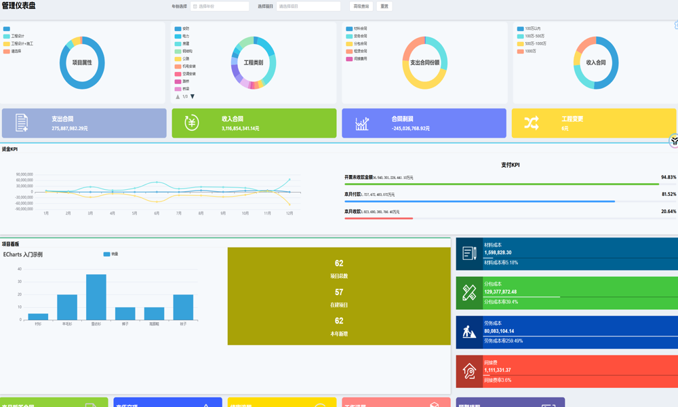
Task: Click the 合同剩润 bar chart icon
Action: click(362, 123)
